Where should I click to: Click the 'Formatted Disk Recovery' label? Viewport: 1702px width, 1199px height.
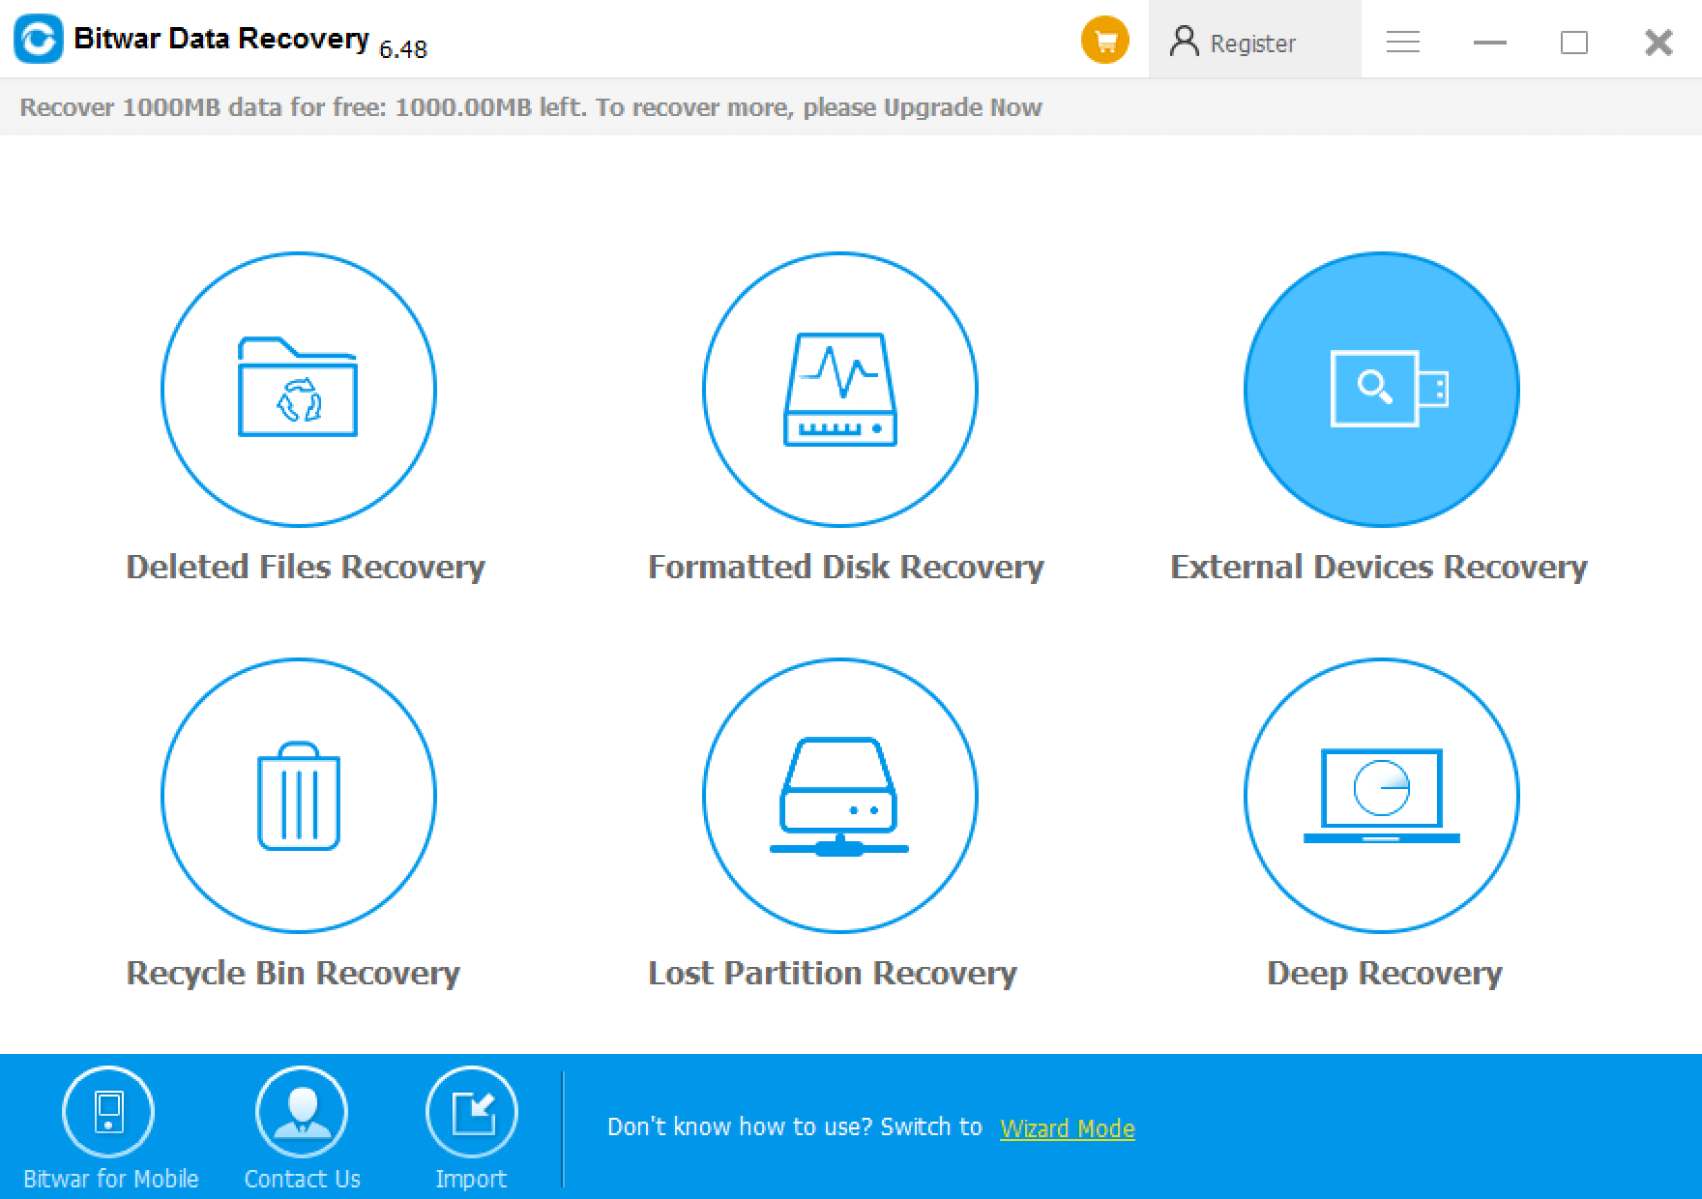click(x=846, y=567)
